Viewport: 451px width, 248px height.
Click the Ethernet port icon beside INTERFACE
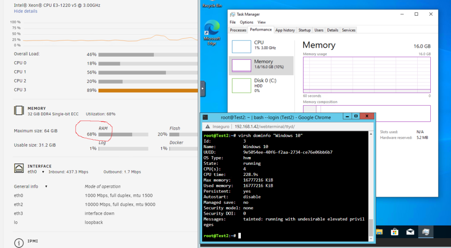[x=19, y=168]
